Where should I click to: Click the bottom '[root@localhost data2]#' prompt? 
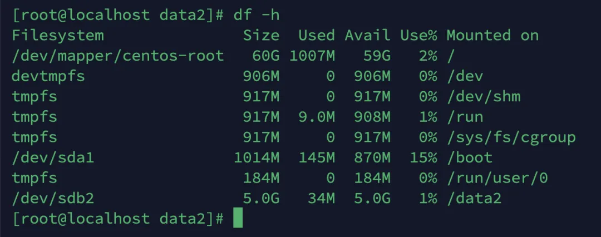(x=117, y=219)
